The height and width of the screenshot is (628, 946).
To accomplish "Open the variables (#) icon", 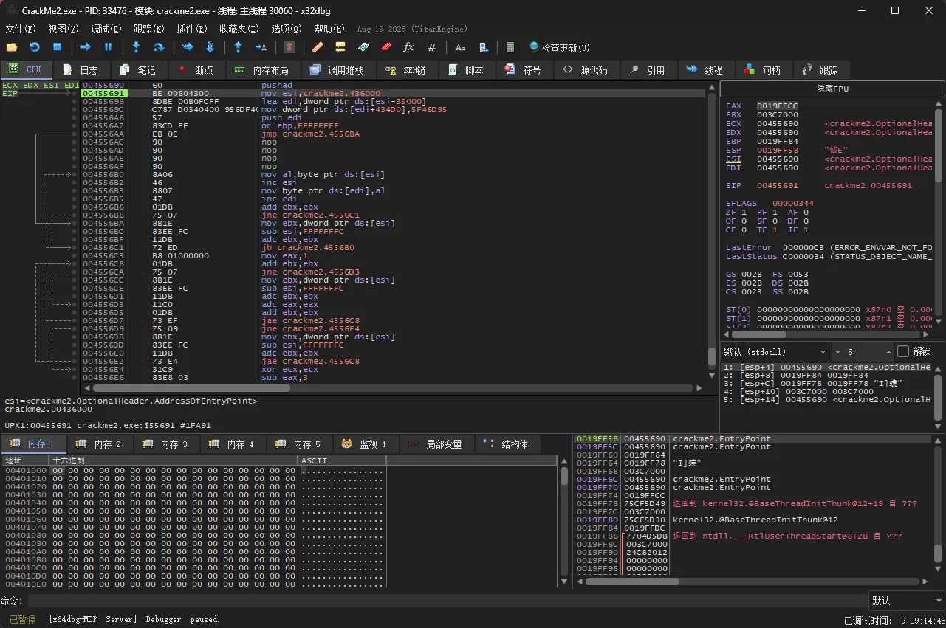I will pyautogui.click(x=432, y=47).
